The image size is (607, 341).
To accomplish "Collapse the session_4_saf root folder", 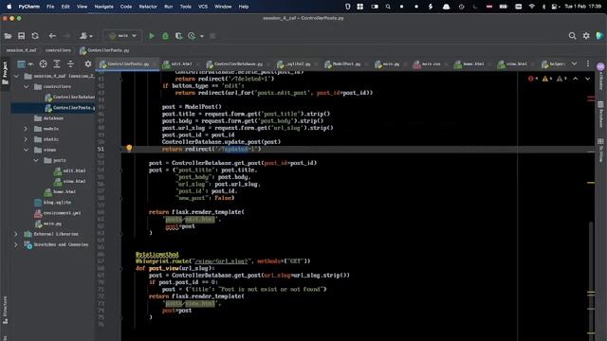I will pyautogui.click(x=16, y=76).
